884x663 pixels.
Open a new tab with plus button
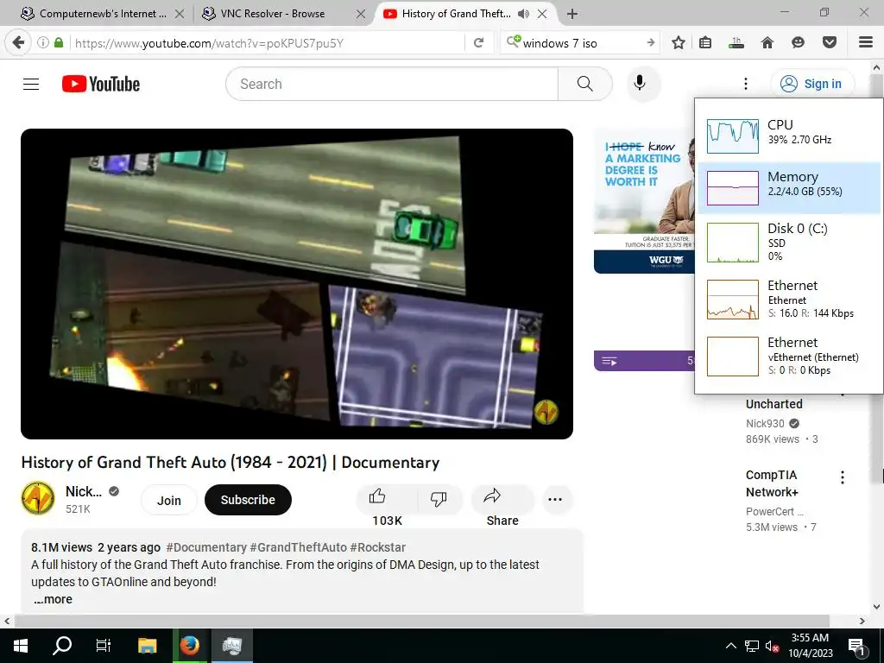[571, 14]
